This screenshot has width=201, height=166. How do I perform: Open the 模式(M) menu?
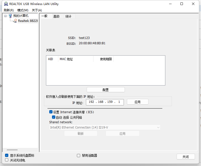(x=23, y=10)
